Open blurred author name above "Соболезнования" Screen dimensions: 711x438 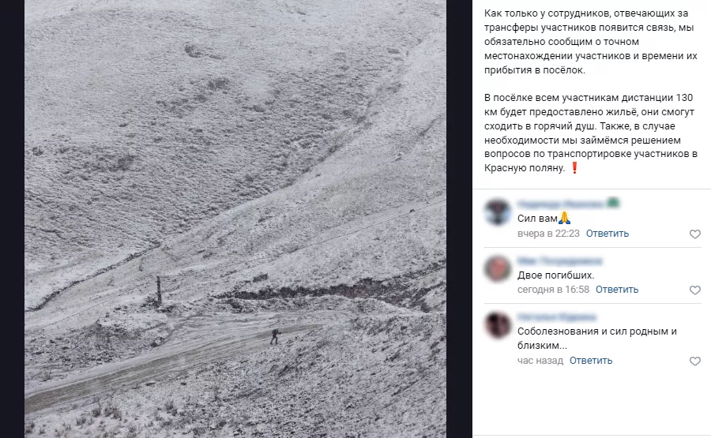pos(557,316)
